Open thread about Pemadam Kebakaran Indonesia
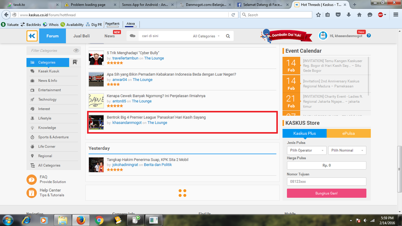The height and width of the screenshot is (226, 402). coord(171,74)
